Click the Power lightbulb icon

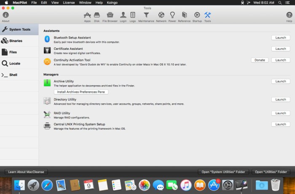point(172,16)
